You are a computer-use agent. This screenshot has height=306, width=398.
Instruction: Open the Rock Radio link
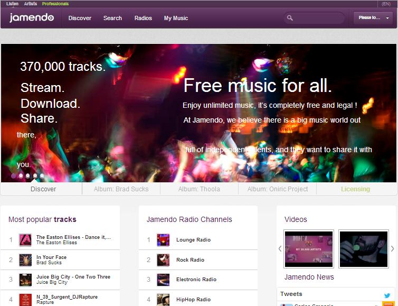point(191,259)
